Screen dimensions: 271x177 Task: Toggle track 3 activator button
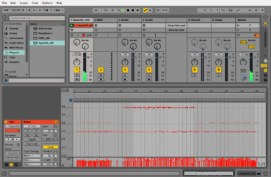[x=125, y=70]
